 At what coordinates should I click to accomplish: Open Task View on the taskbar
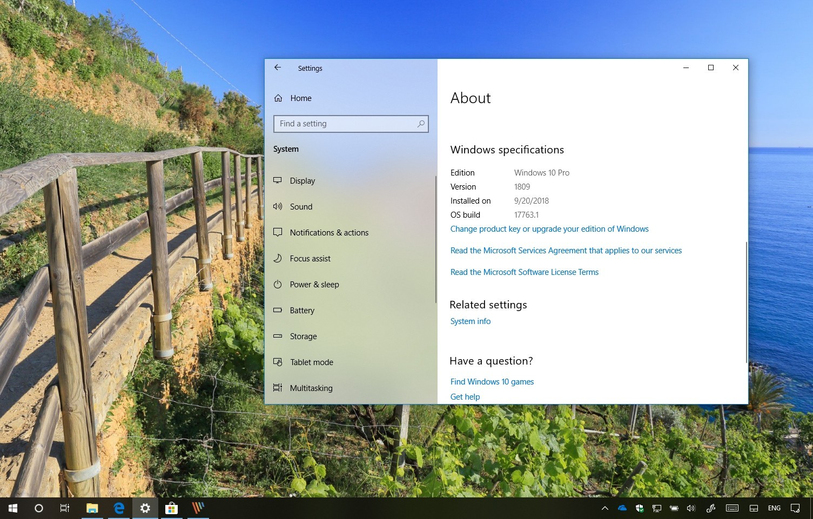coord(65,508)
